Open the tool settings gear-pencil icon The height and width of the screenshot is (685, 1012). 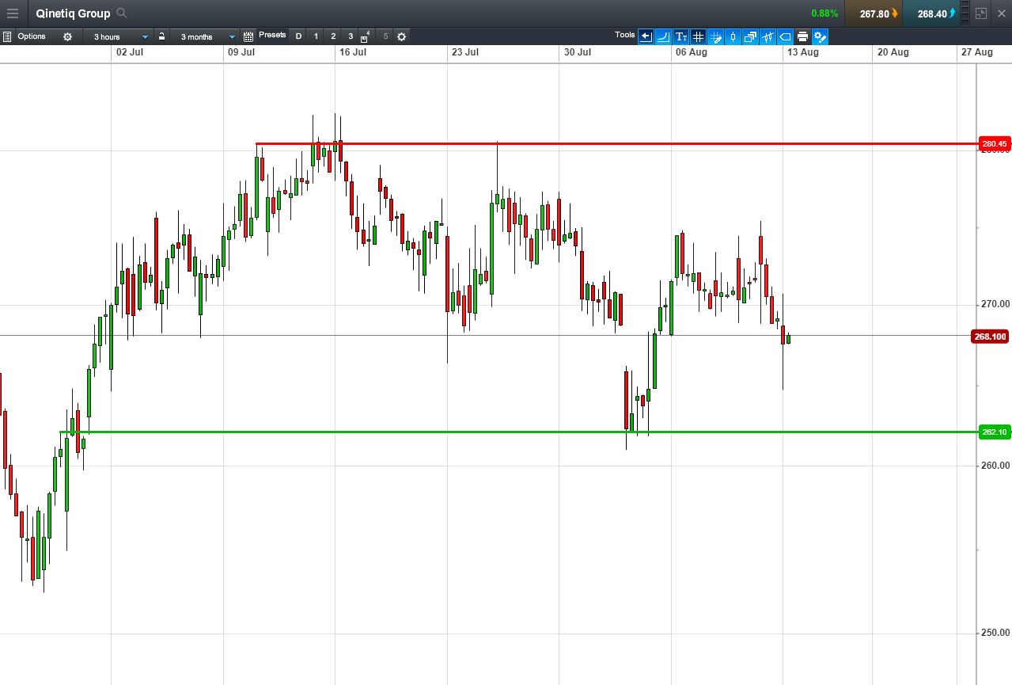(x=820, y=36)
